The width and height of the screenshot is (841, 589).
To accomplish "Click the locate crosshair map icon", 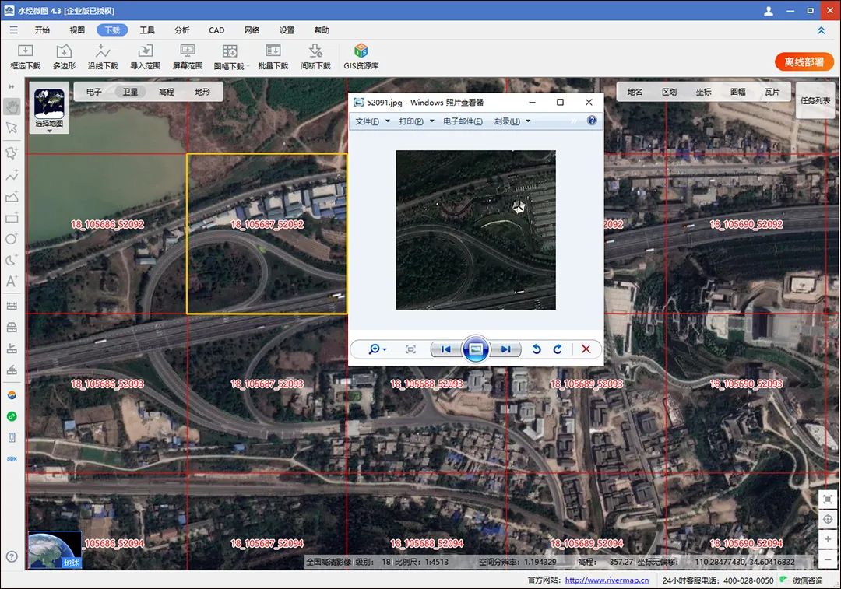I will (x=828, y=519).
